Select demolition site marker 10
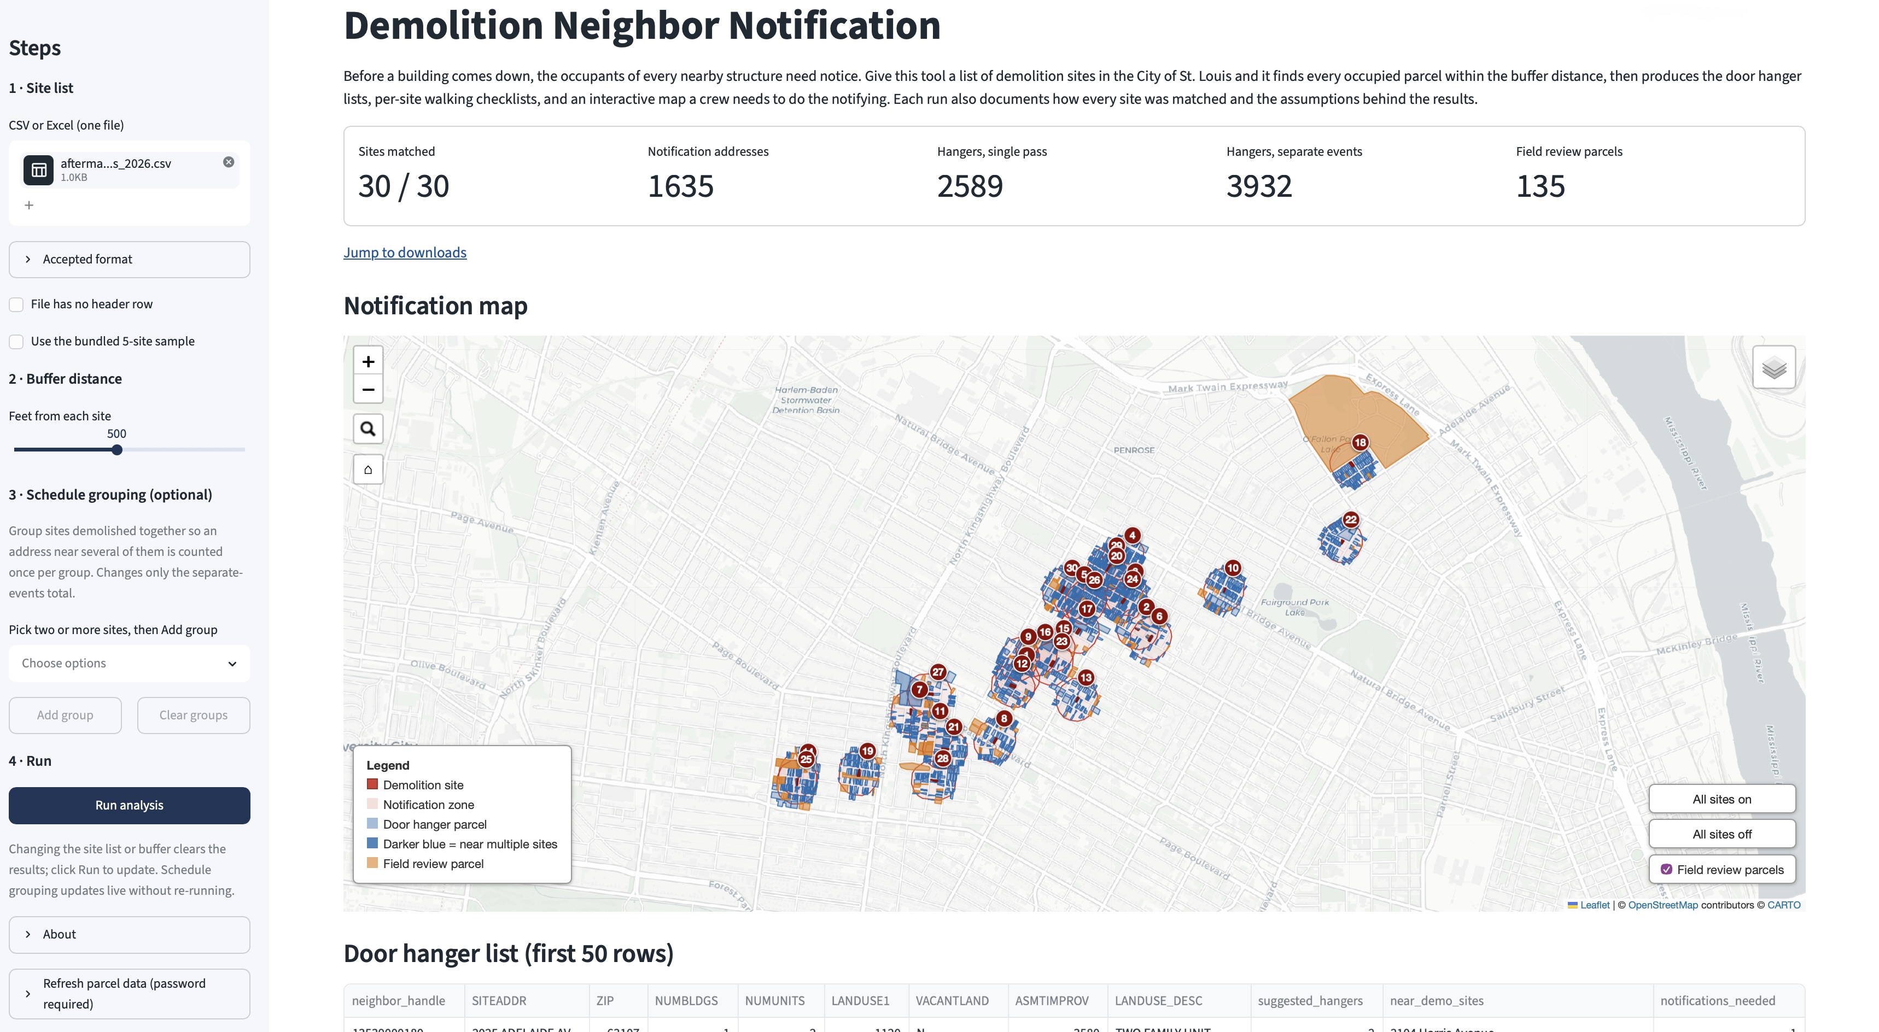1879x1032 pixels. (1233, 567)
